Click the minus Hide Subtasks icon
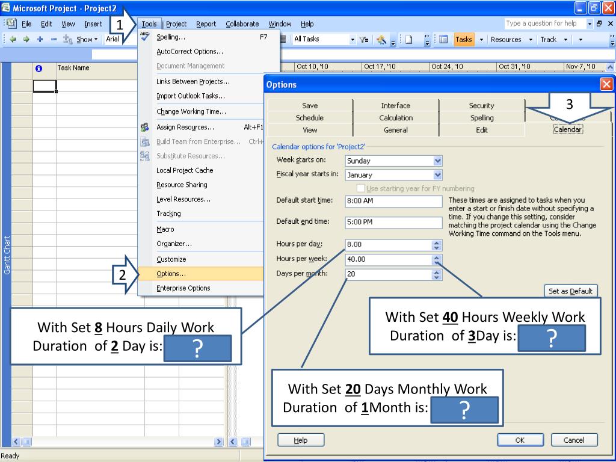616x462 pixels. click(x=54, y=39)
